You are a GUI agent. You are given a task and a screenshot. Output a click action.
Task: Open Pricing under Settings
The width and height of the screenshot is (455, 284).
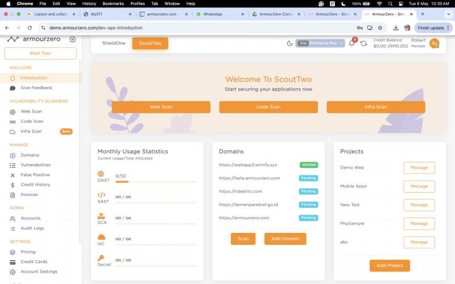tap(28, 252)
